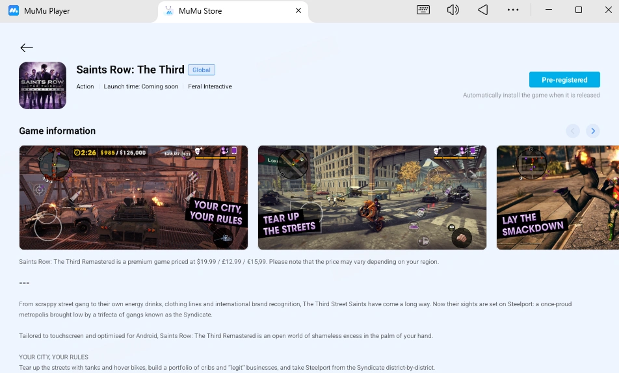Open the 'Tear Up The Streets' screenshot
Screen dimensions: 619x373
pos(373,198)
